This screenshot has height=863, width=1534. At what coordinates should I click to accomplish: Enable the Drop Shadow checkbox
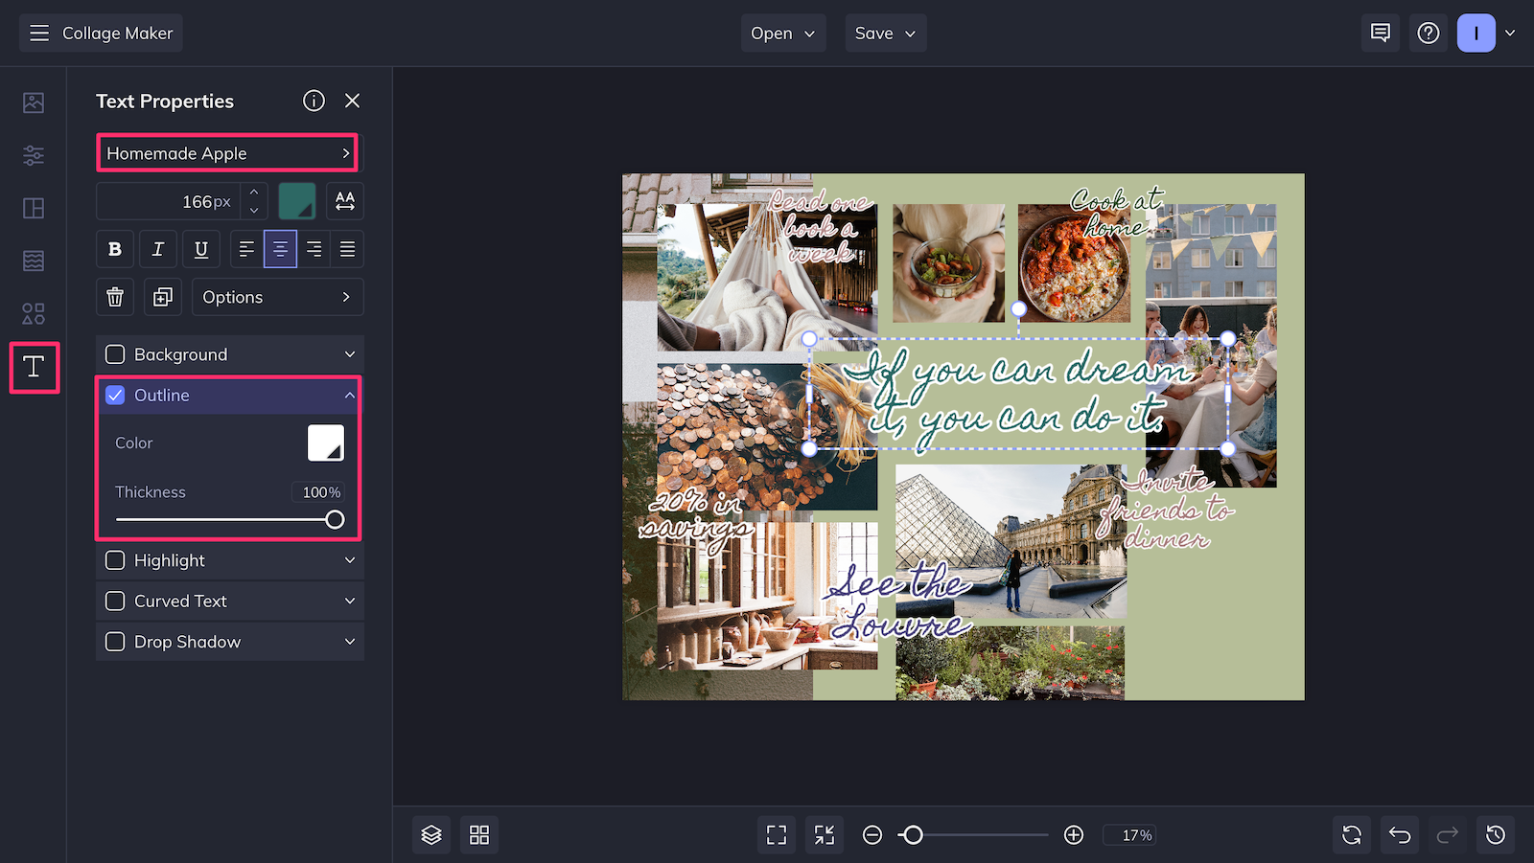pos(115,642)
